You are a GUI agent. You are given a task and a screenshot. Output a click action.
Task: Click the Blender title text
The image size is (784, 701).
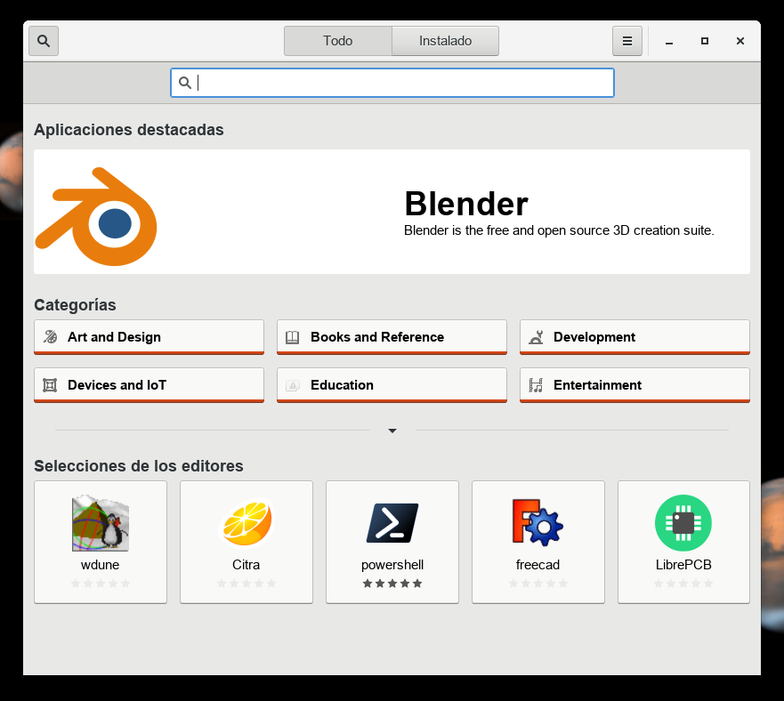point(466,204)
